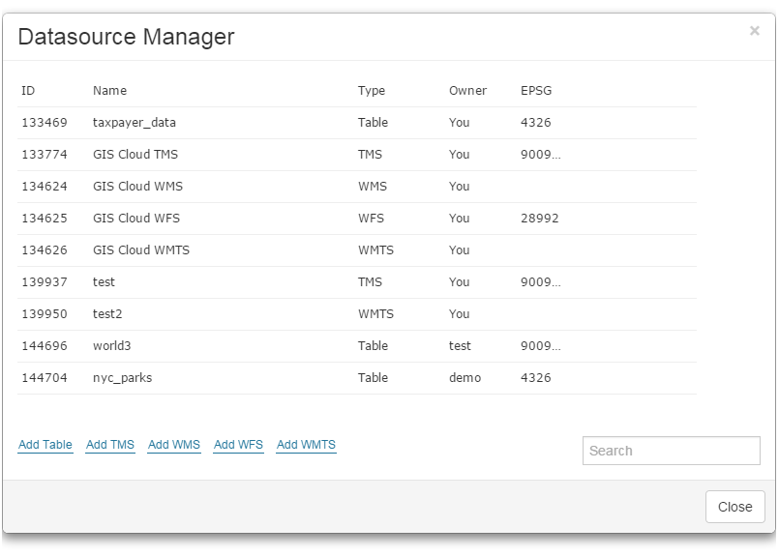The width and height of the screenshot is (779, 557).
Task: Select the GIS Cloud WFS datasource
Action: tap(290, 218)
